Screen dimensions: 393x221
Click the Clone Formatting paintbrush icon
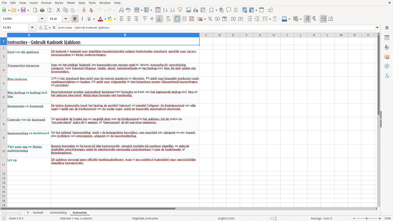(84, 10)
